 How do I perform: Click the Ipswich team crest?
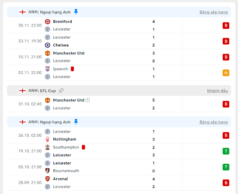point(47,69)
